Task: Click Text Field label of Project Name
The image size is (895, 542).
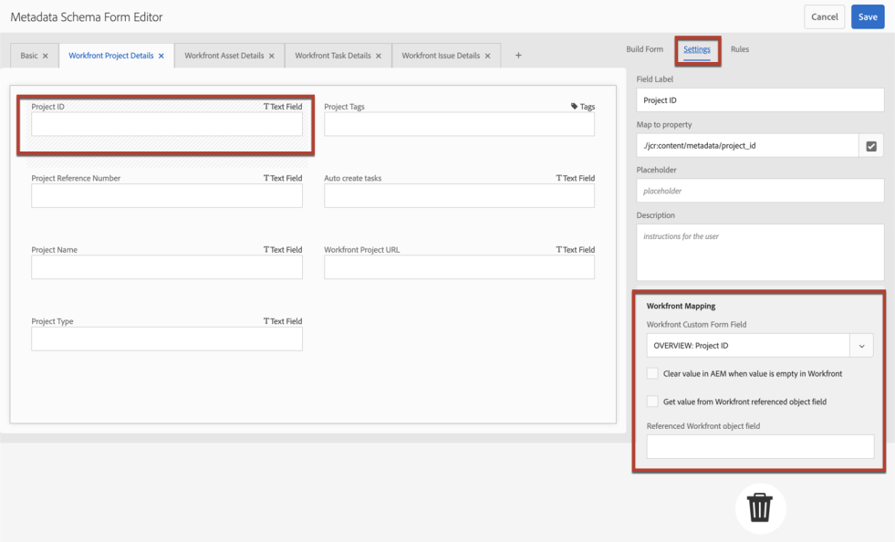Action: (283, 250)
